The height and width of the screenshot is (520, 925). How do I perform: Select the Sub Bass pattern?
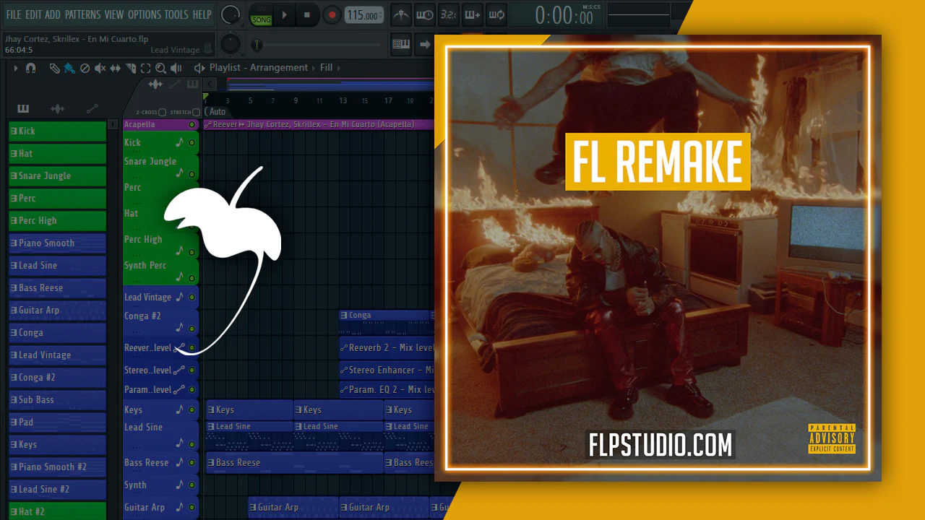point(58,400)
